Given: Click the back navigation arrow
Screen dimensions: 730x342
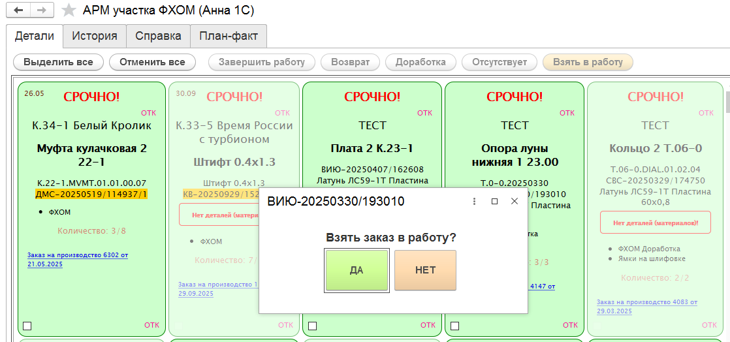Looking at the screenshot, I should click(x=18, y=10).
